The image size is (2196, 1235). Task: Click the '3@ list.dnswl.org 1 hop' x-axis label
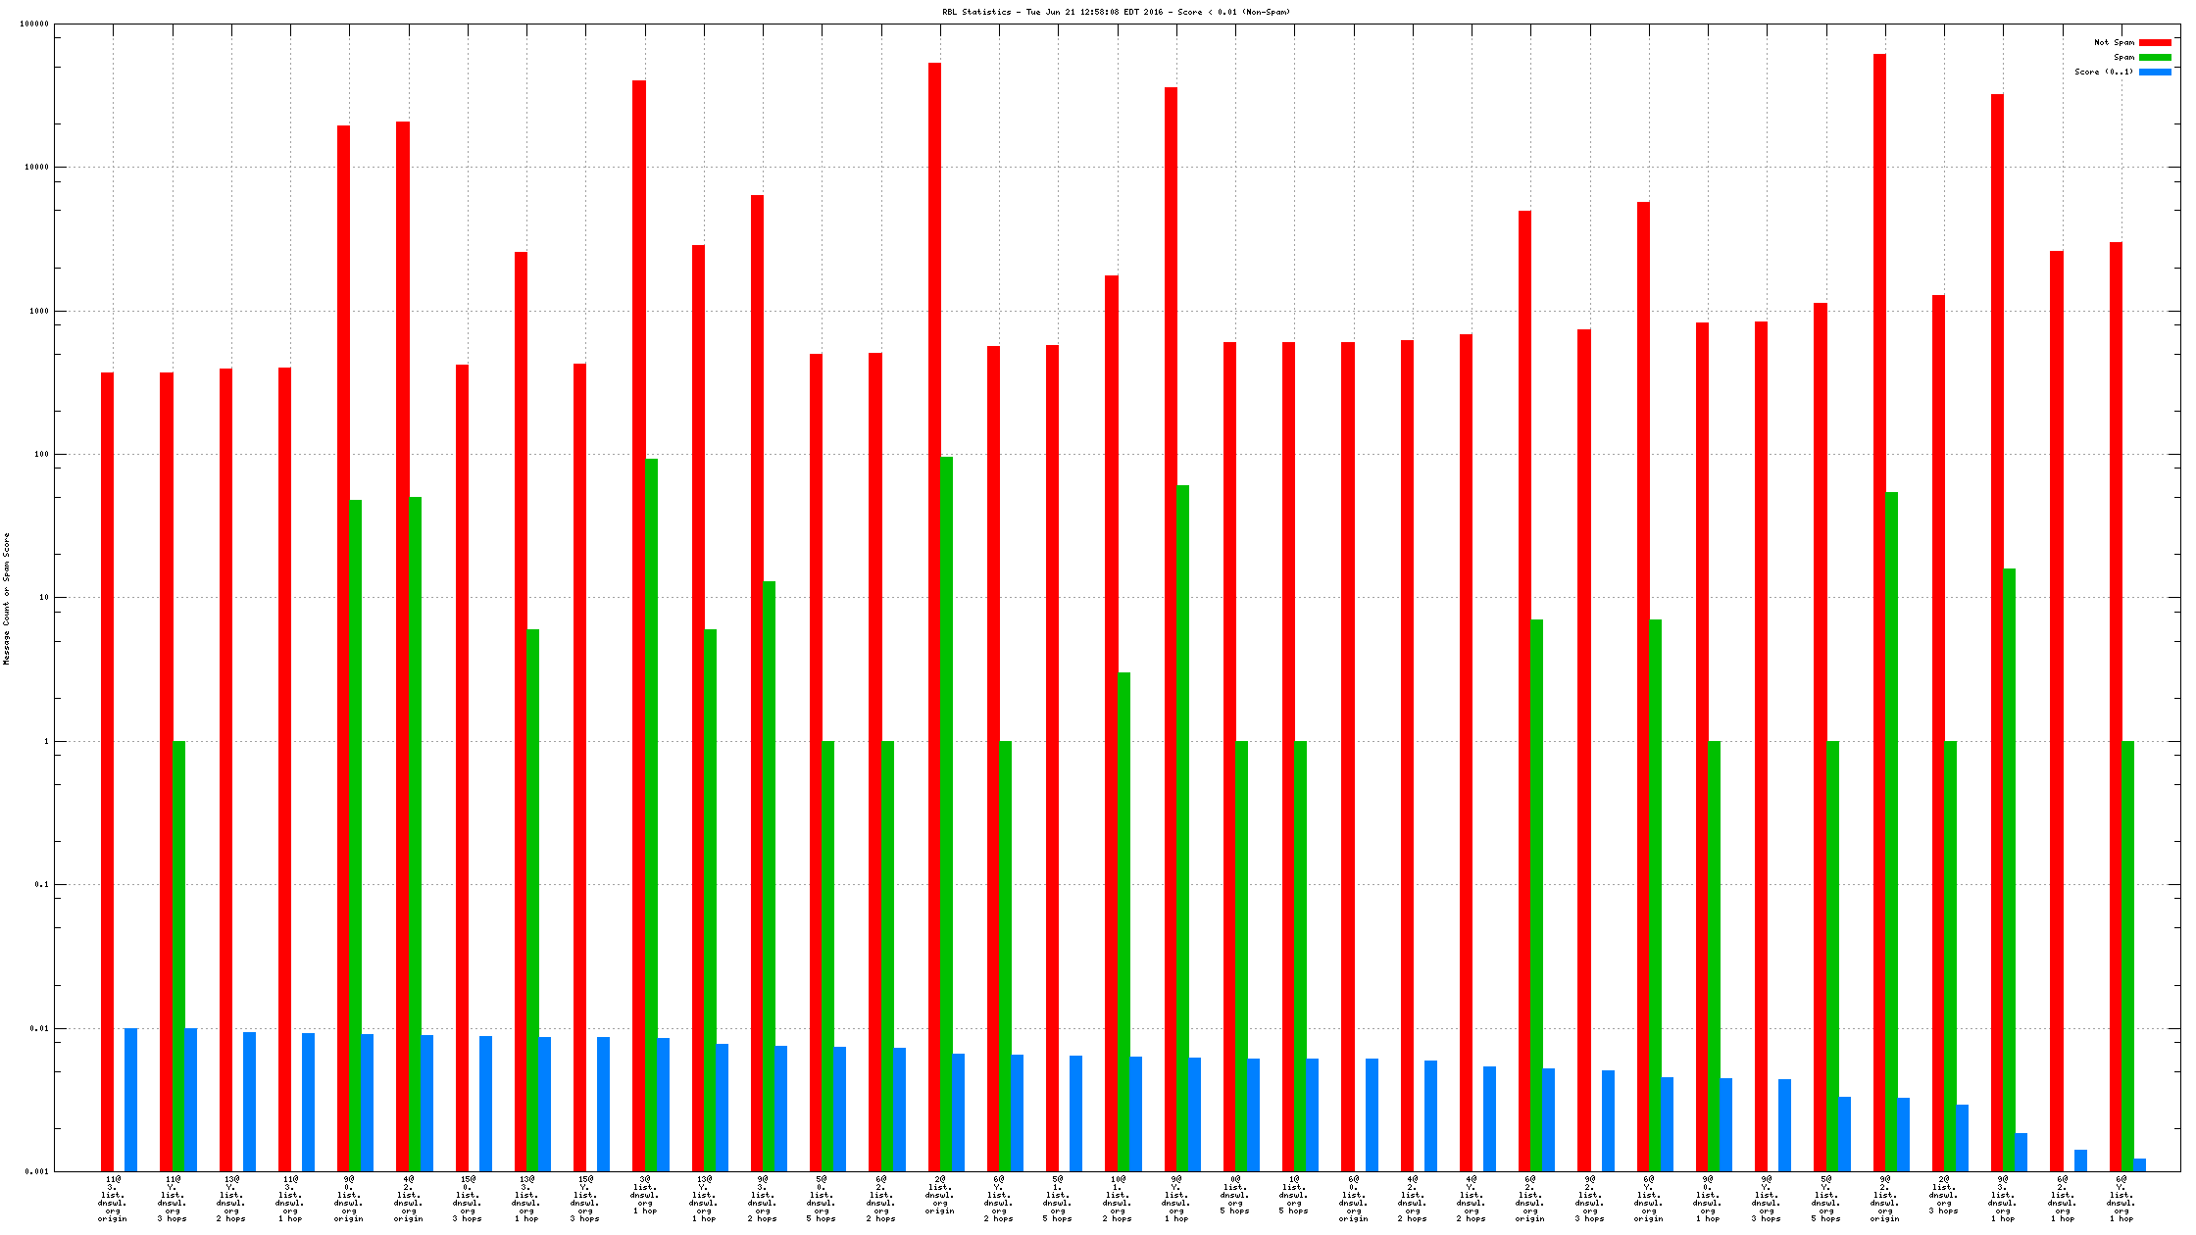click(x=645, y=1194)
